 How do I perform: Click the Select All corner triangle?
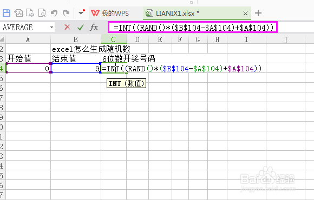click(x=2, y=39)
